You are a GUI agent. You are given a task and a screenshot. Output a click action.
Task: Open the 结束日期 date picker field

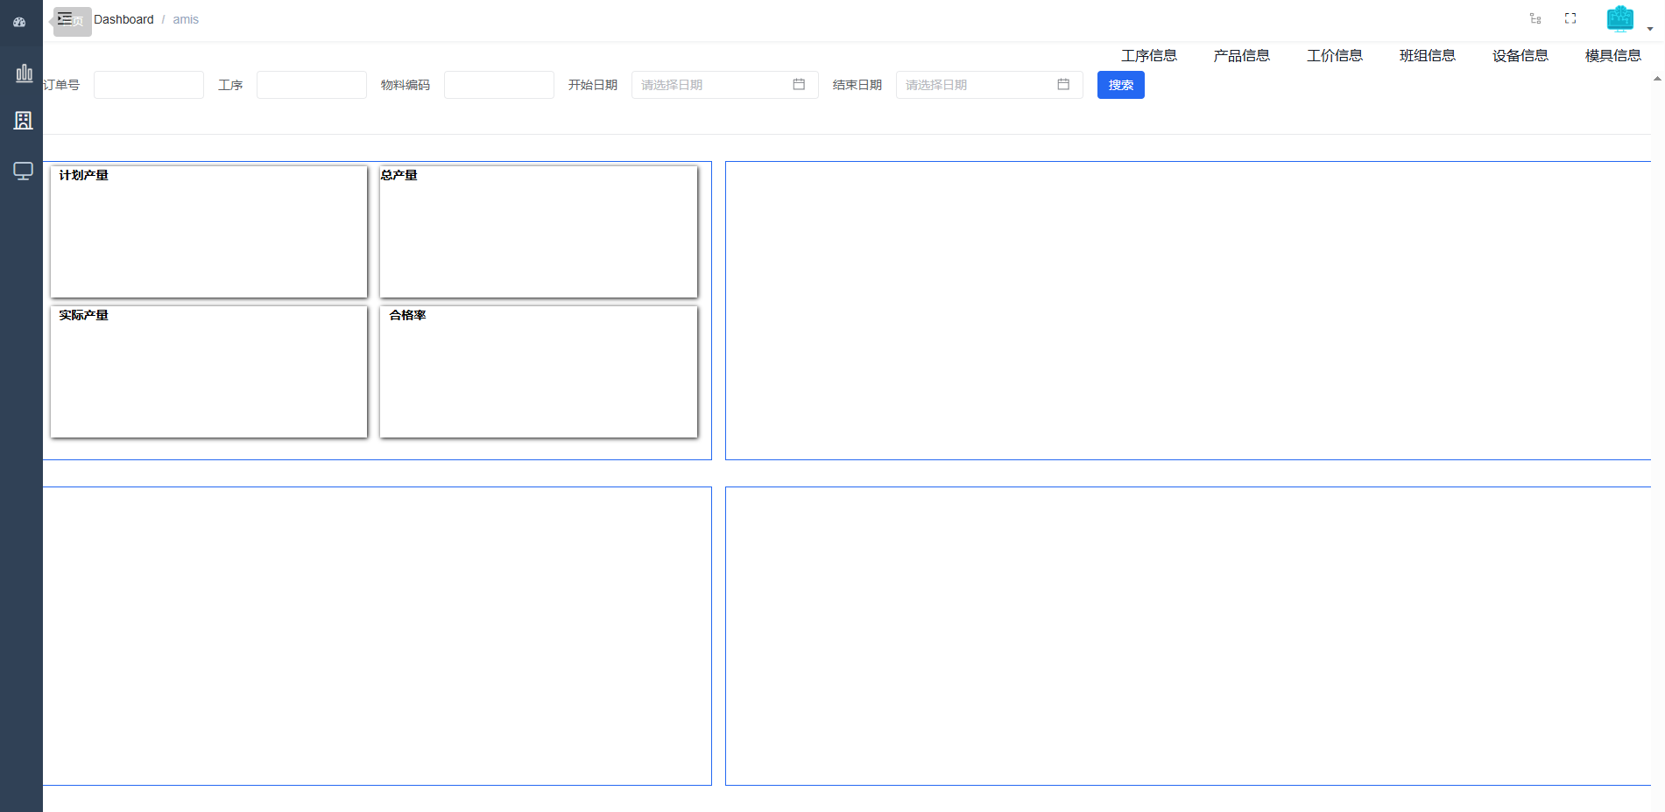990,85
